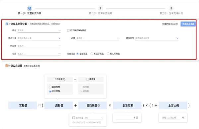Click help icon in the formula's 日均销量 block
This screenshot has height=129, width=199.
[99, 106]
